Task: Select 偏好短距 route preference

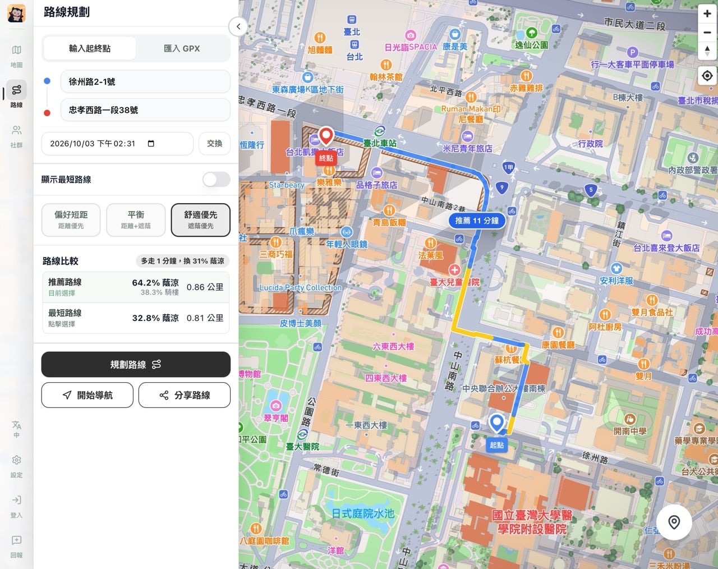Action: (71, 219)
